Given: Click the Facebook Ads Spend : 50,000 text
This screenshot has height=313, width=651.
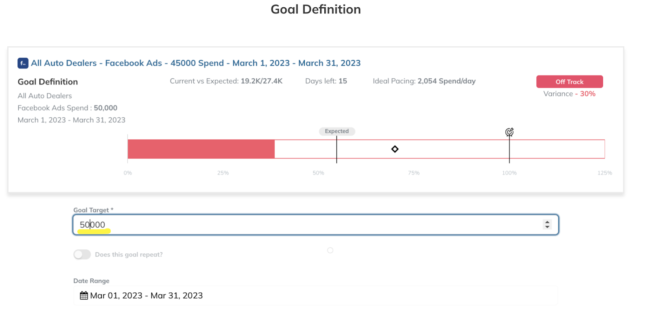Looking at the screenshot, I should pos(68,108).
